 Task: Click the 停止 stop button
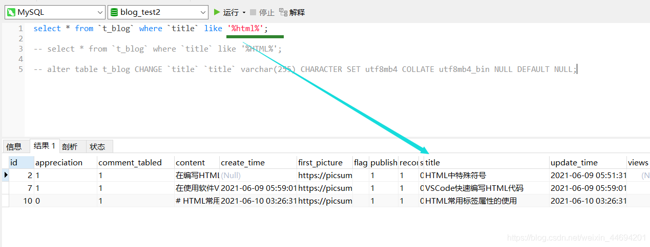[x=262, y=12]
